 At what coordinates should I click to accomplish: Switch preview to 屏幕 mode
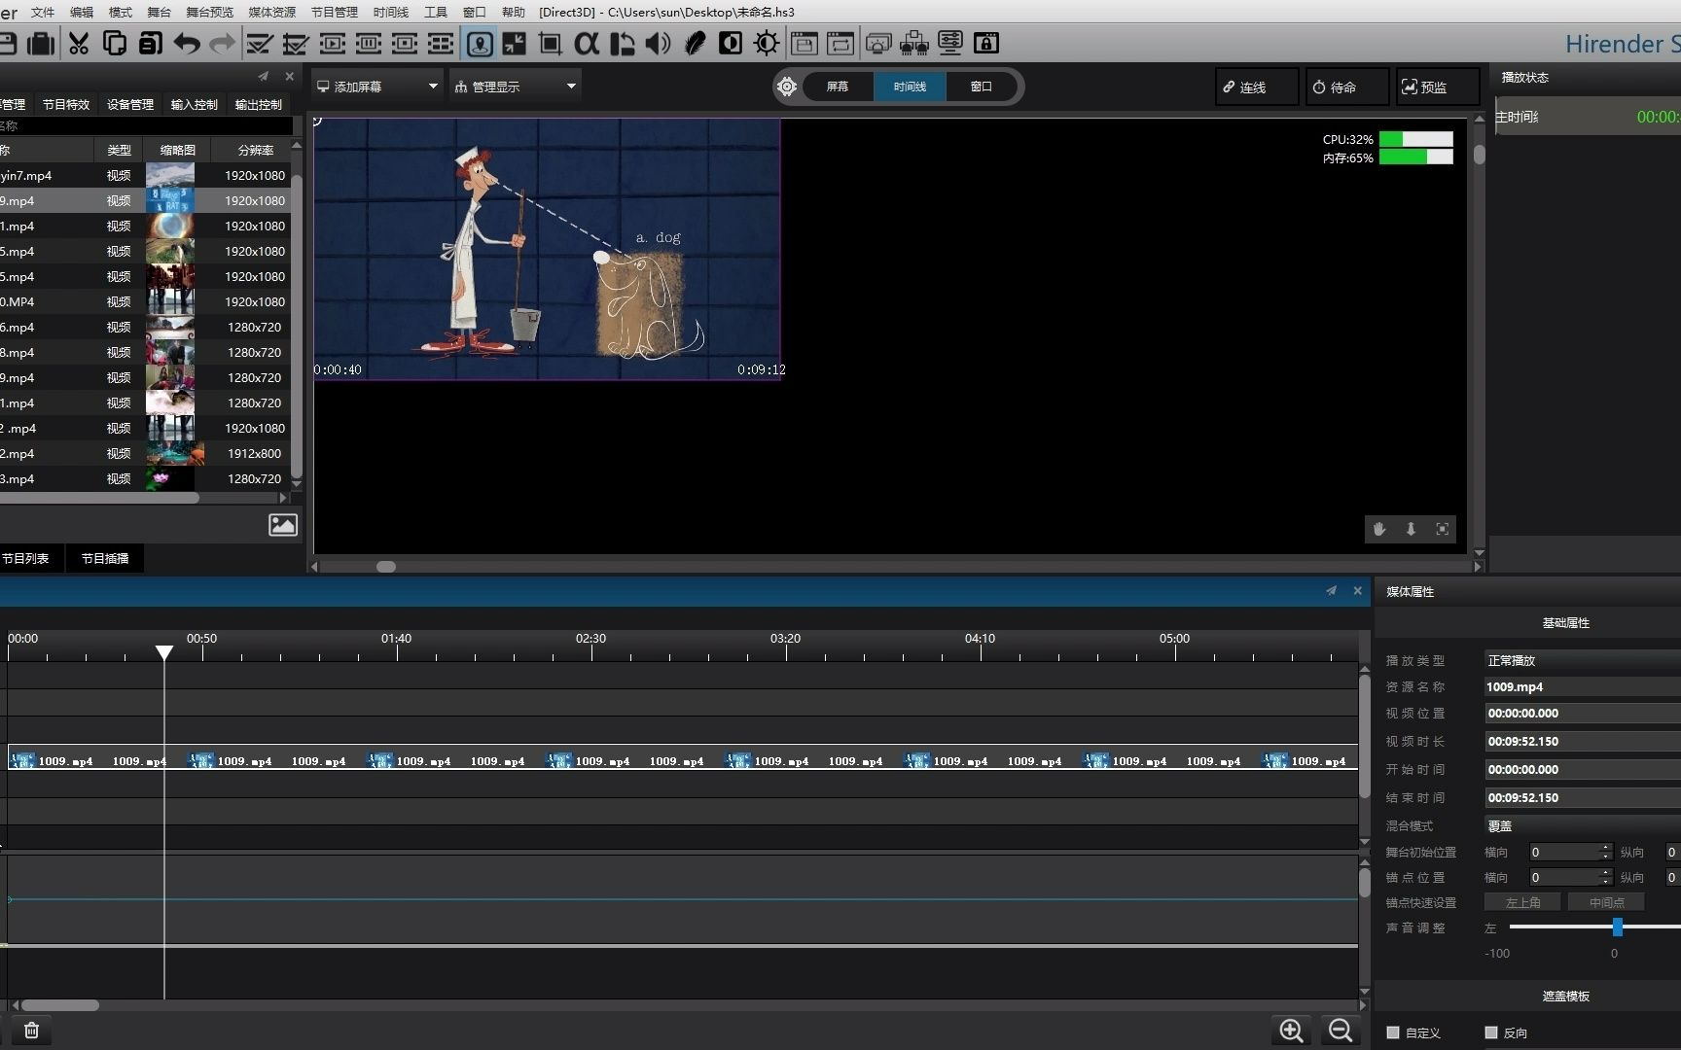coord(838,87)
